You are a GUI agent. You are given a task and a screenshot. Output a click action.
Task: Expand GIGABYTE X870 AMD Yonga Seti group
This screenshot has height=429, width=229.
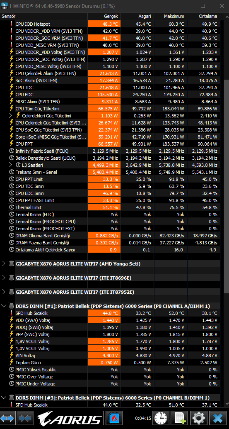tap(4, 264)
